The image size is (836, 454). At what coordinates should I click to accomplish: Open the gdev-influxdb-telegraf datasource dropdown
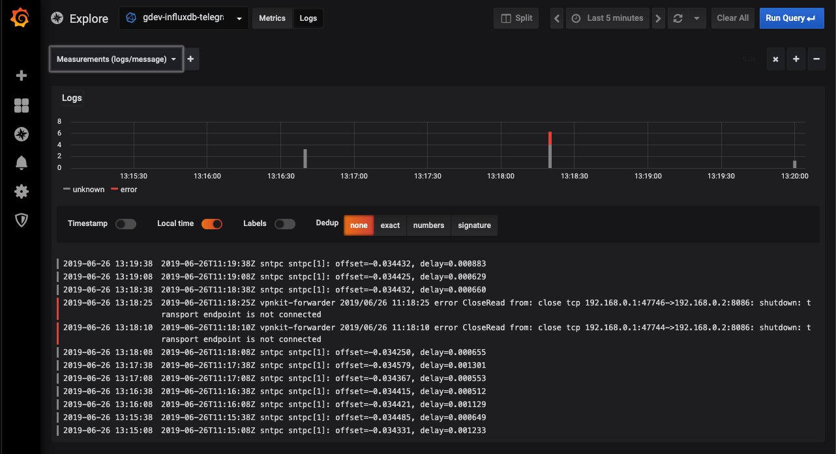click(x=183, y=18)
